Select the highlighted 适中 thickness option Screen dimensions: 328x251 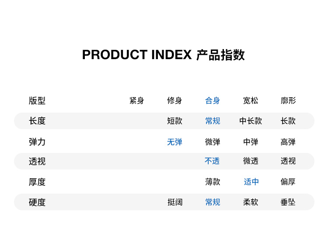tap(251, 182)
